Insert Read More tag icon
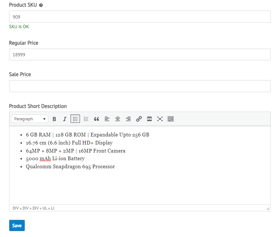Viewport: 278px width, 237px height. [149, 119]
